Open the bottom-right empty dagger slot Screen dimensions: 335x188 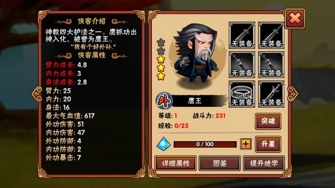(x=271, y=94)
